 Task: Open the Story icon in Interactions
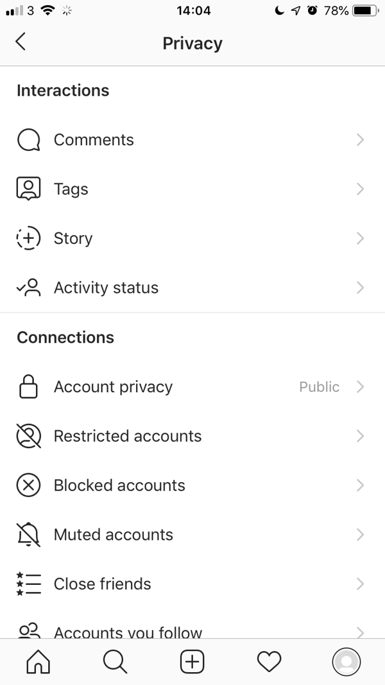[28, 238]
